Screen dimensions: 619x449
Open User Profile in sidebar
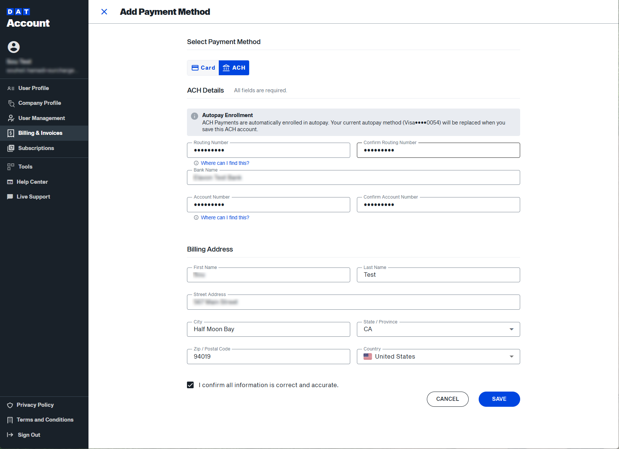point(44,88)
